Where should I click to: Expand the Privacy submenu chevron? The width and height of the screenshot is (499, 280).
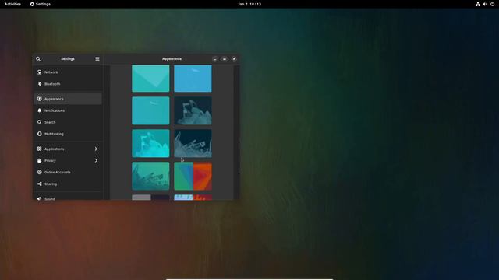[96, 161]
